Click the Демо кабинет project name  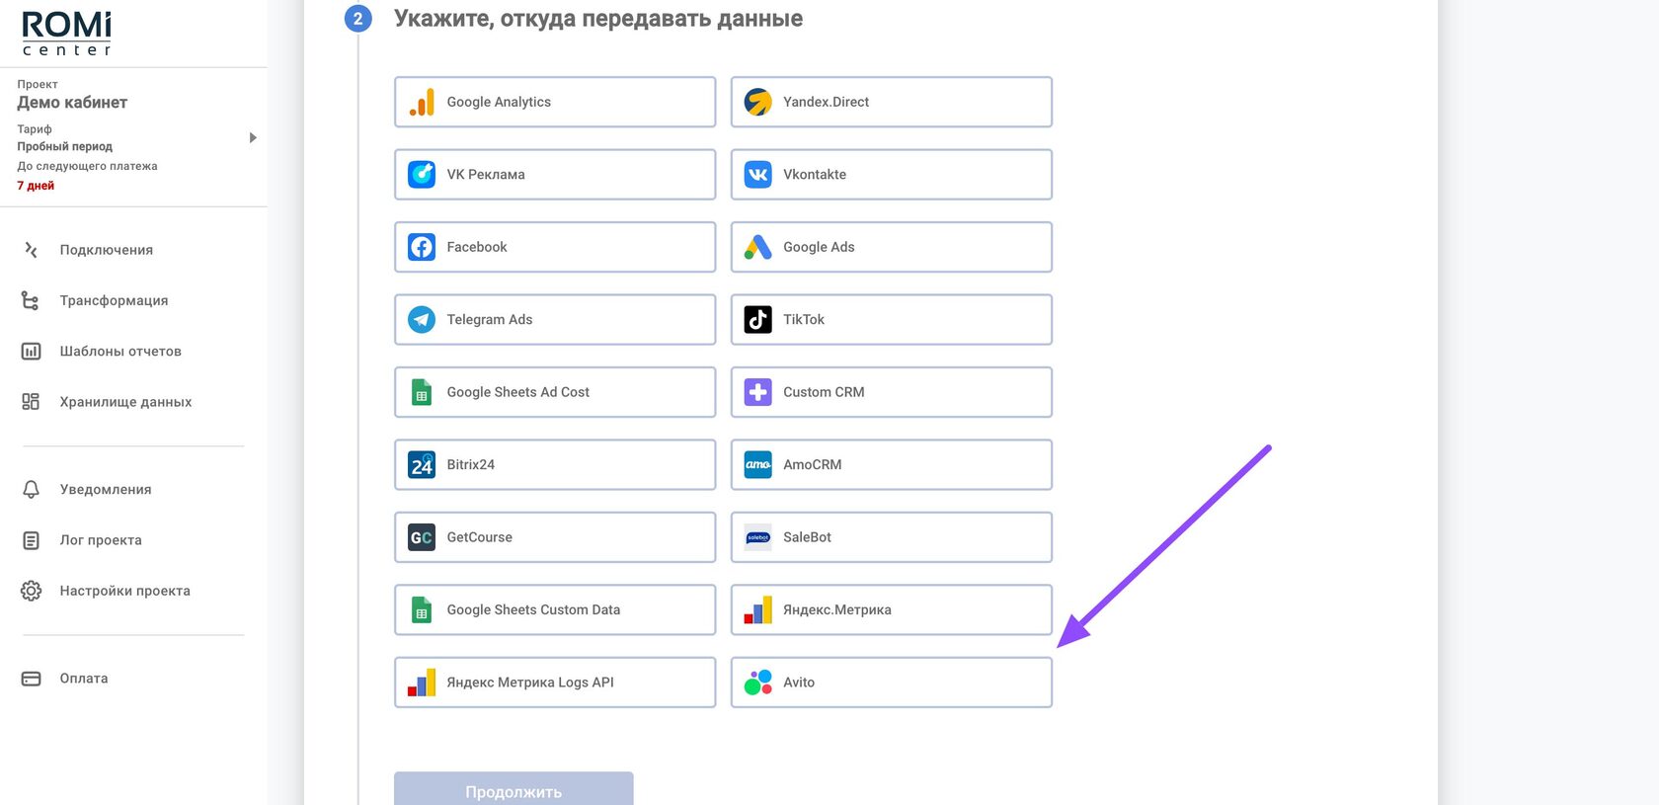pyautogui.click(x=72, y=103)
